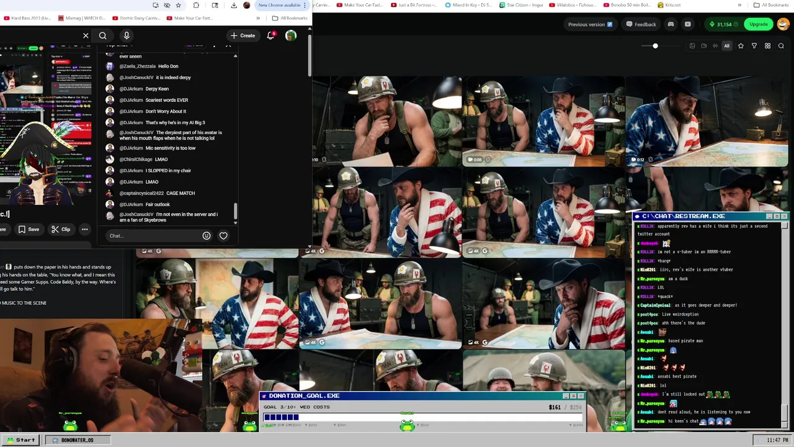This screenshot has height=447, width=794.
Task: Select BONGWATER_OS taskbar item
Action: (77, 440)
